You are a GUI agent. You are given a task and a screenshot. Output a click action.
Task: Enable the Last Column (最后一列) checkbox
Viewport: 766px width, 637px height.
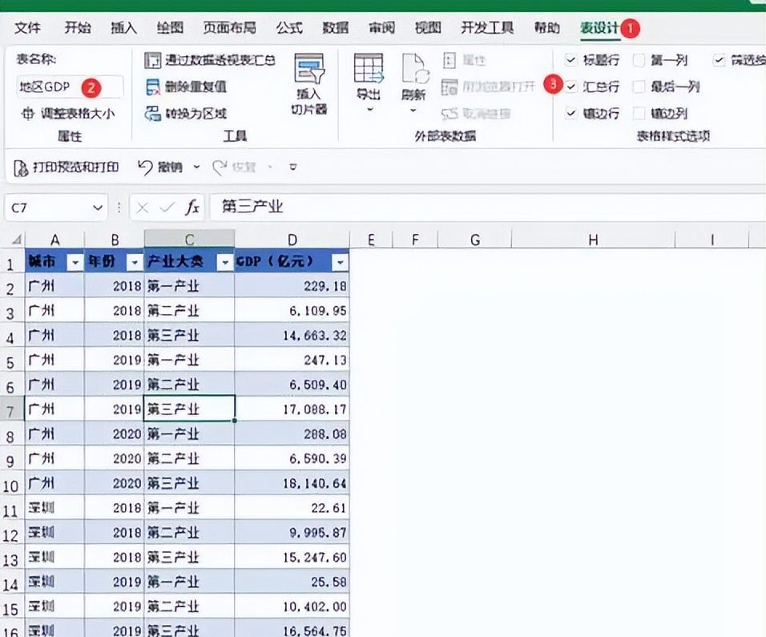tap(639, 87)
